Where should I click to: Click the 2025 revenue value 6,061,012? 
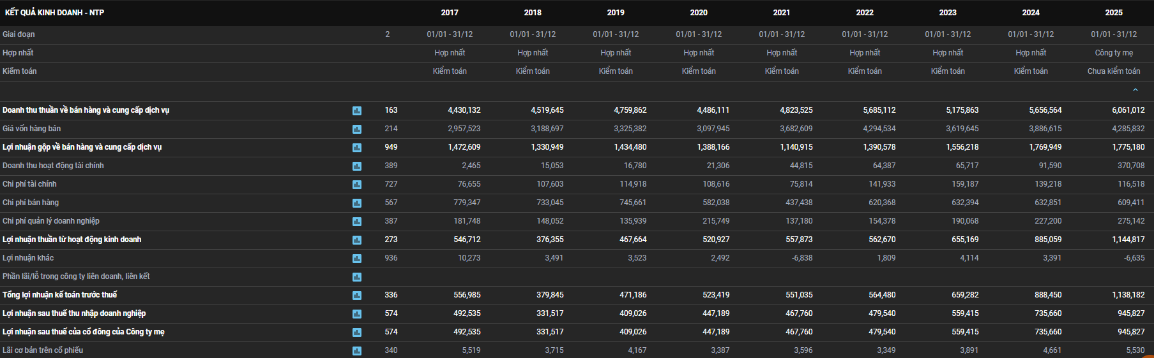click(1128, 110)
